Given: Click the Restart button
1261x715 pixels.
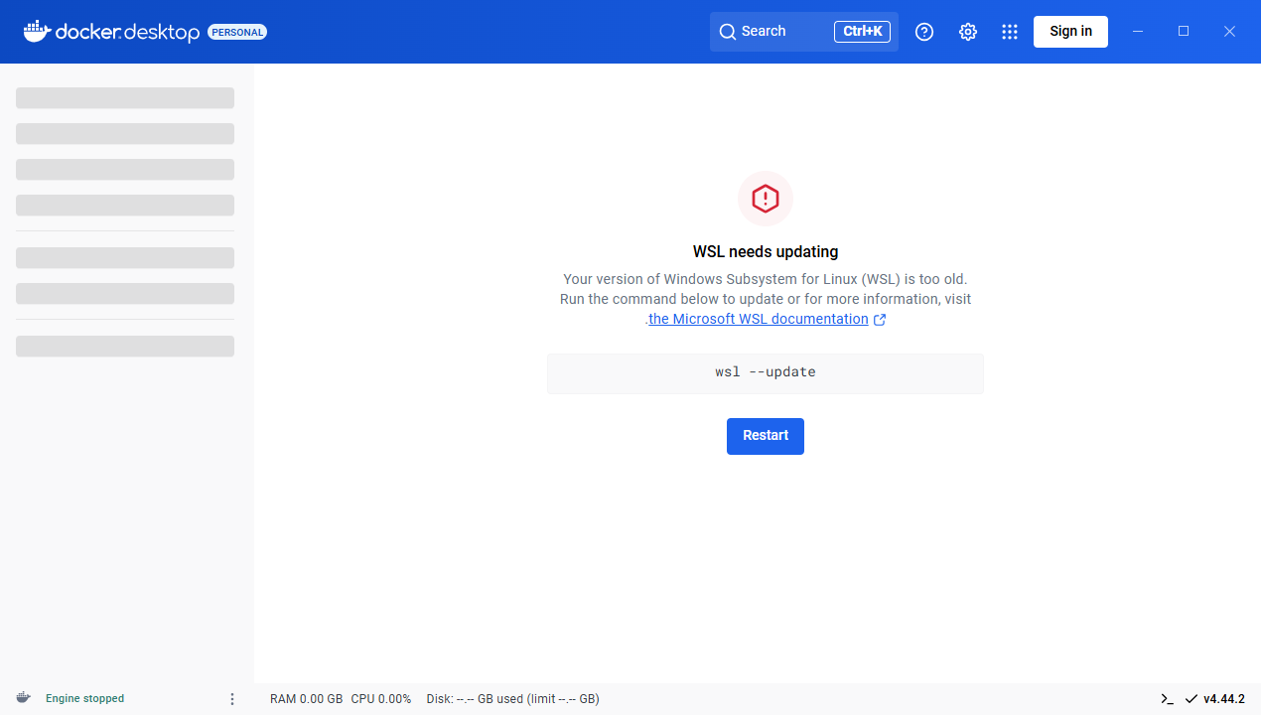Looking at the screenshot, I should point(766,436).
